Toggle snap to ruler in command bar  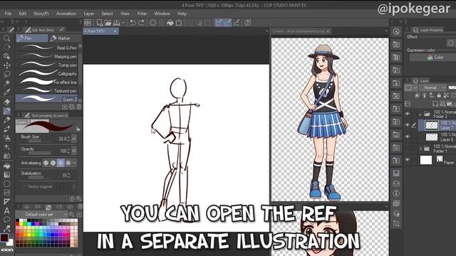(x=219, y=23)
